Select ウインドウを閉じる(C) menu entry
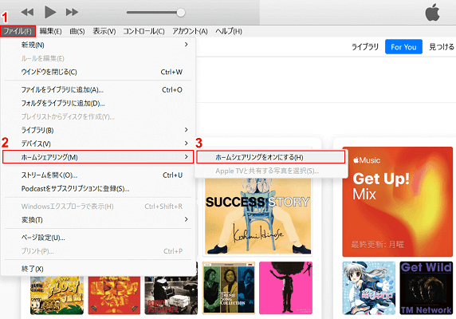 98,72
